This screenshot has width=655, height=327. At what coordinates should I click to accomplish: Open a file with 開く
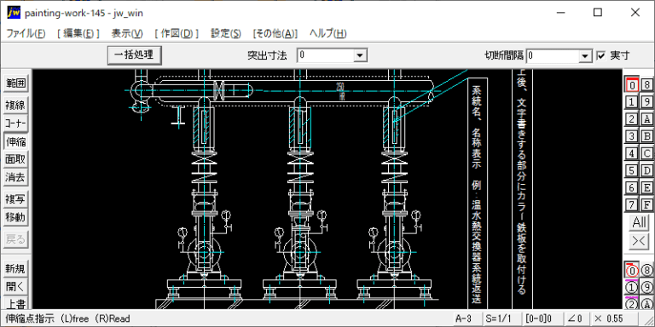[15, 287]
